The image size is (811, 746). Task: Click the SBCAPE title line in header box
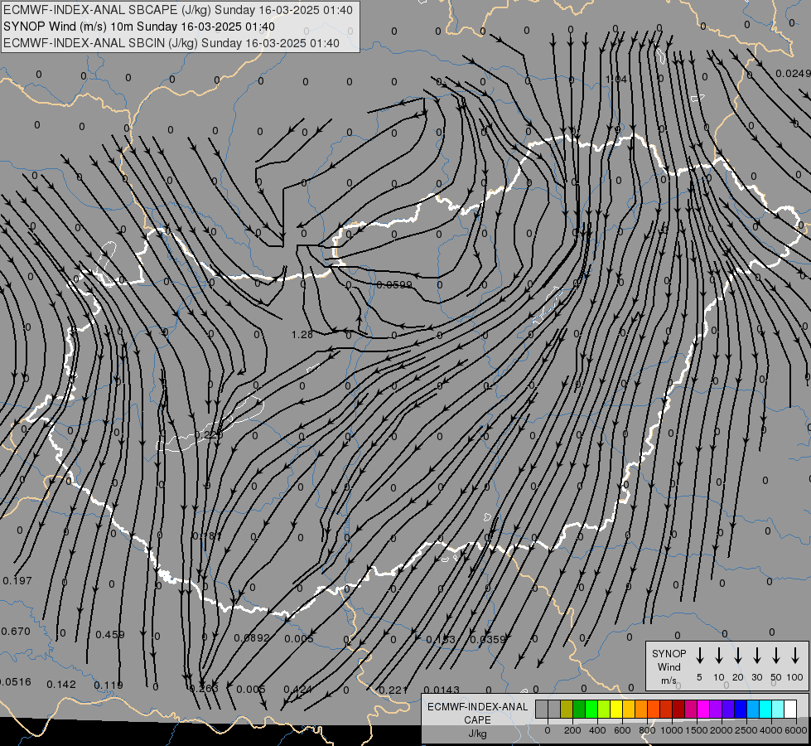tap(178, 10)
